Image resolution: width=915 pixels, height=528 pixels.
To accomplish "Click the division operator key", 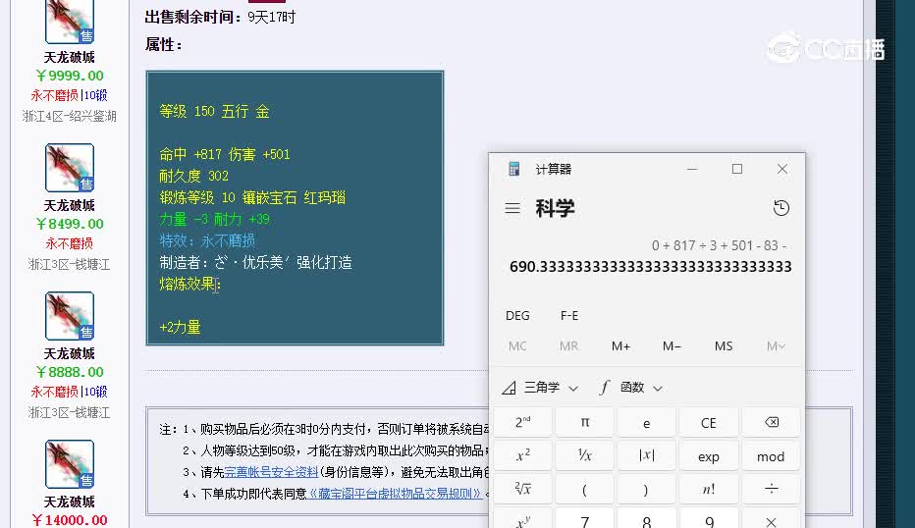I will (x=771, y=489).
